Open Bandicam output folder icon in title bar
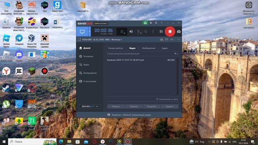This screenshot has width=258, height=145. click(x=151, y=23)
